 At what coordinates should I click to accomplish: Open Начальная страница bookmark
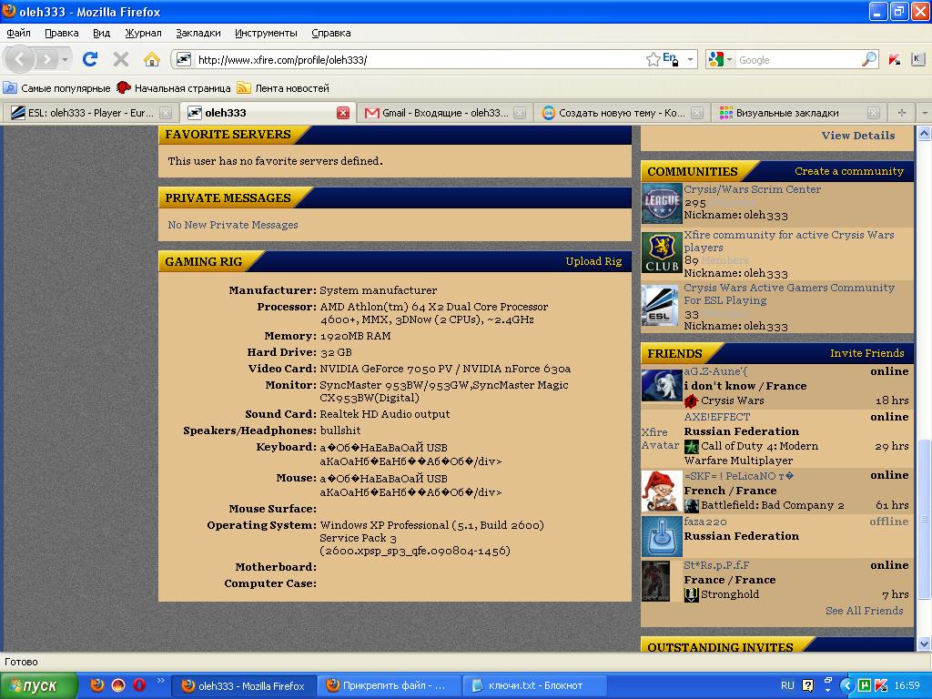click(174, 88)
